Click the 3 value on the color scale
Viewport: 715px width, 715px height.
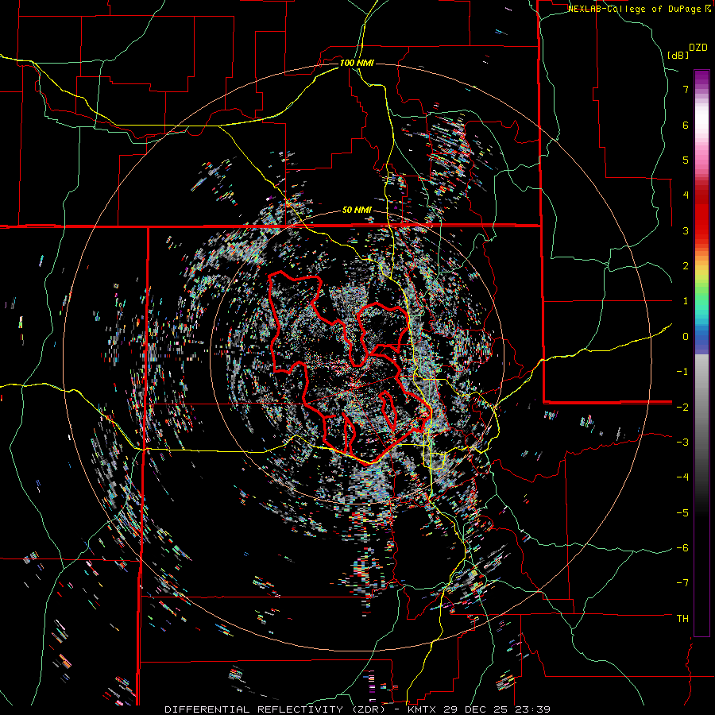(686, 230)
